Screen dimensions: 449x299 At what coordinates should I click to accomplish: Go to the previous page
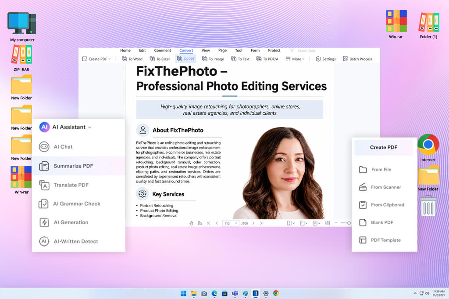point(217,223)
